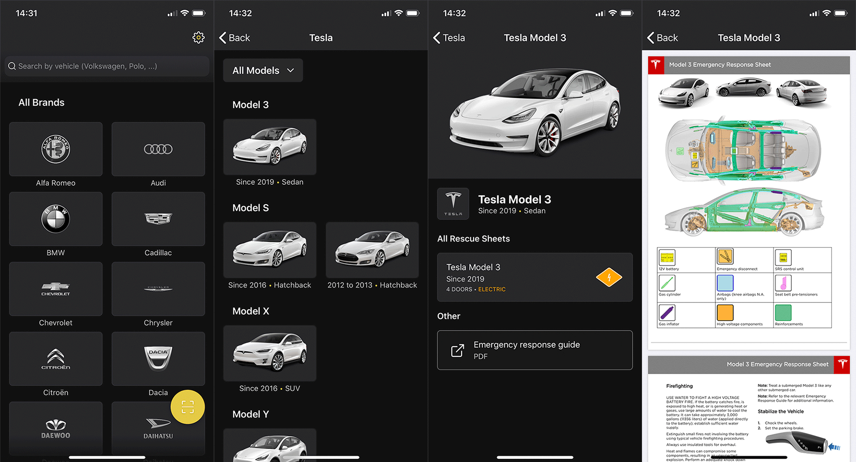Image resolution: width=856 pixels, height=462 pixels.
Task: Open the Emergency response guide PDF
Action: [x=535, y=350]
